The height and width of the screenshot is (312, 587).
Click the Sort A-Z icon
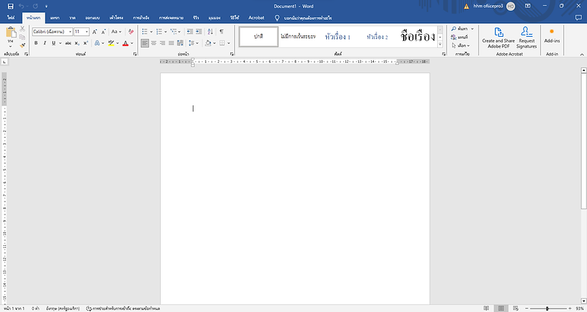pos(210,31)
